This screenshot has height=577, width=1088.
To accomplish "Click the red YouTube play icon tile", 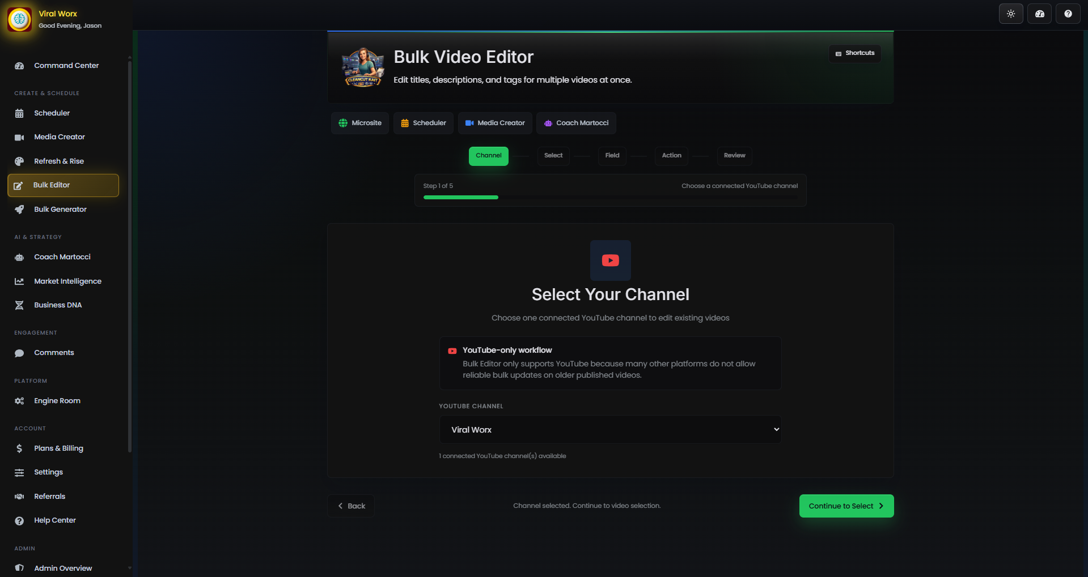I will [x=611, y=260].
